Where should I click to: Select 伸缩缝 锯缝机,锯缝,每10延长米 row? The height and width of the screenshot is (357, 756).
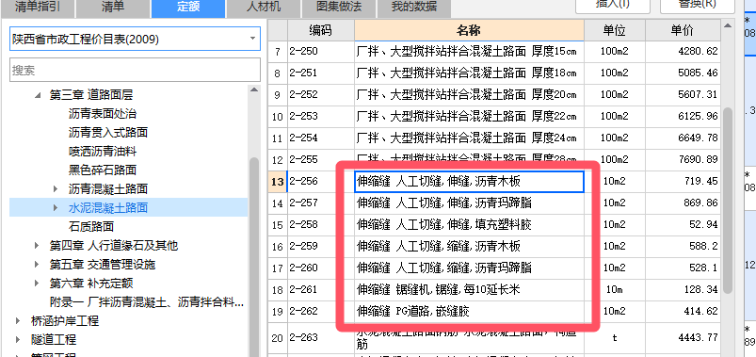click(x=469, y=289)
